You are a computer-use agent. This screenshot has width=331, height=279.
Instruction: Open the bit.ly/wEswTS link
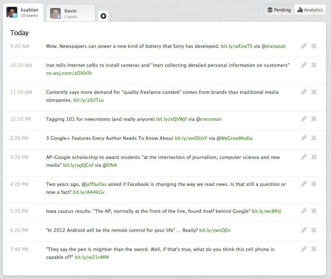pyautogui.click(x=237, y=46)
